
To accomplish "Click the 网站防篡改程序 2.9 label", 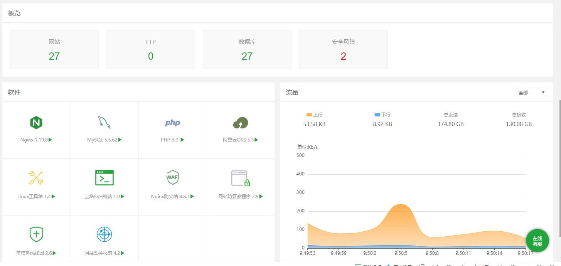I will (238, 197).
